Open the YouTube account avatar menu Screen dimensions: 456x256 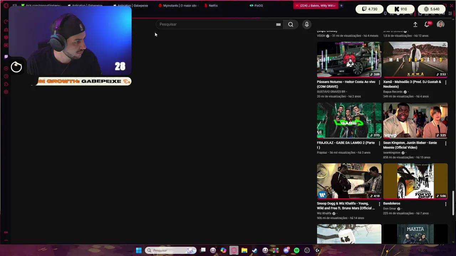[441, 24]
